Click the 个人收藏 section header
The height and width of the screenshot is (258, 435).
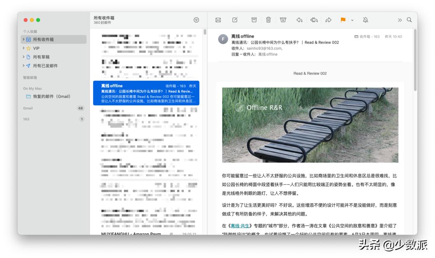coord(30,31)
